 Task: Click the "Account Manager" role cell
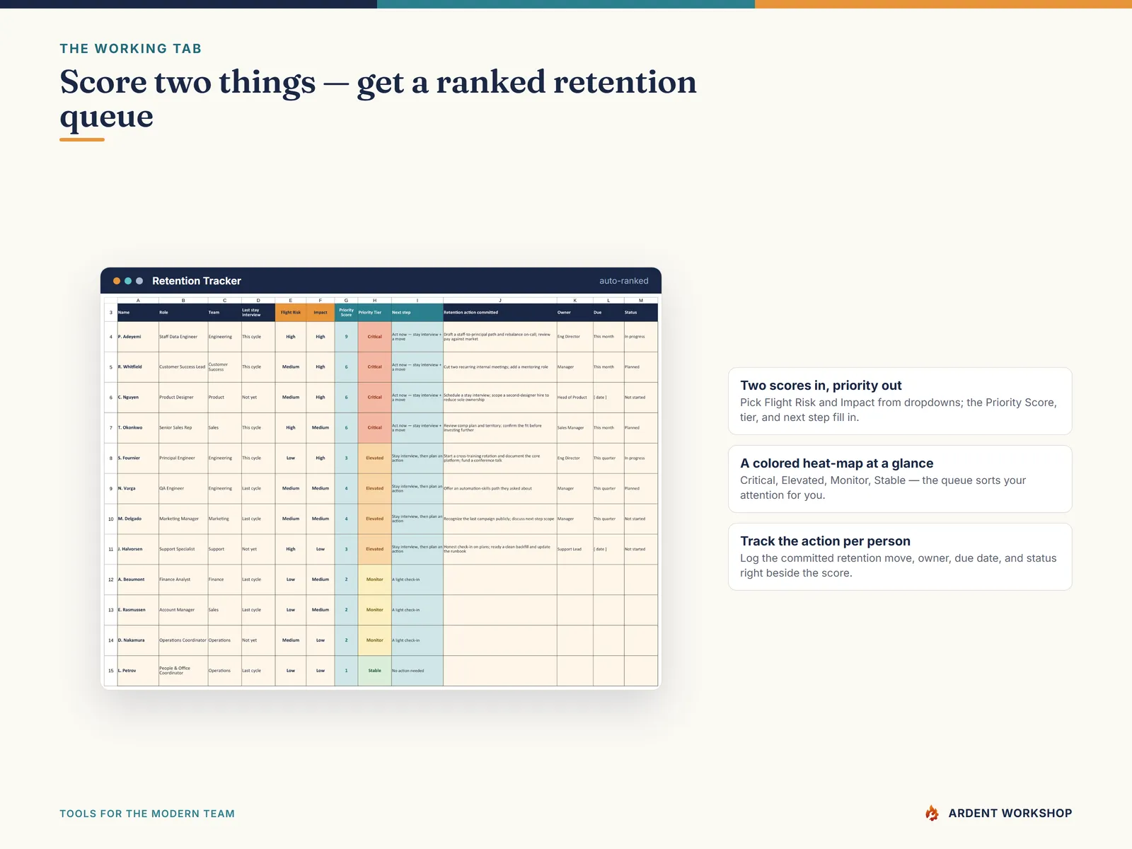pyautogui.click(x=183, y=610)
